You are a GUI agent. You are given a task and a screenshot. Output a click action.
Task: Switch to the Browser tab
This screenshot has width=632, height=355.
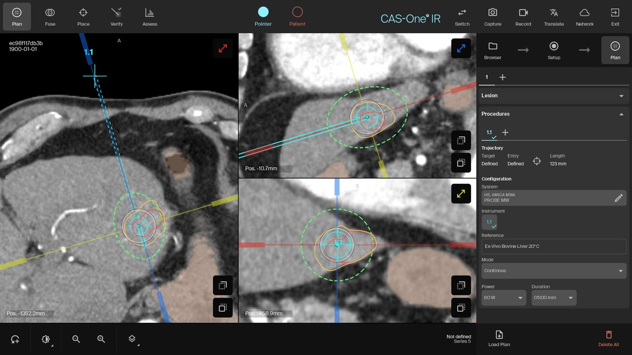click(x=492, y=50)
